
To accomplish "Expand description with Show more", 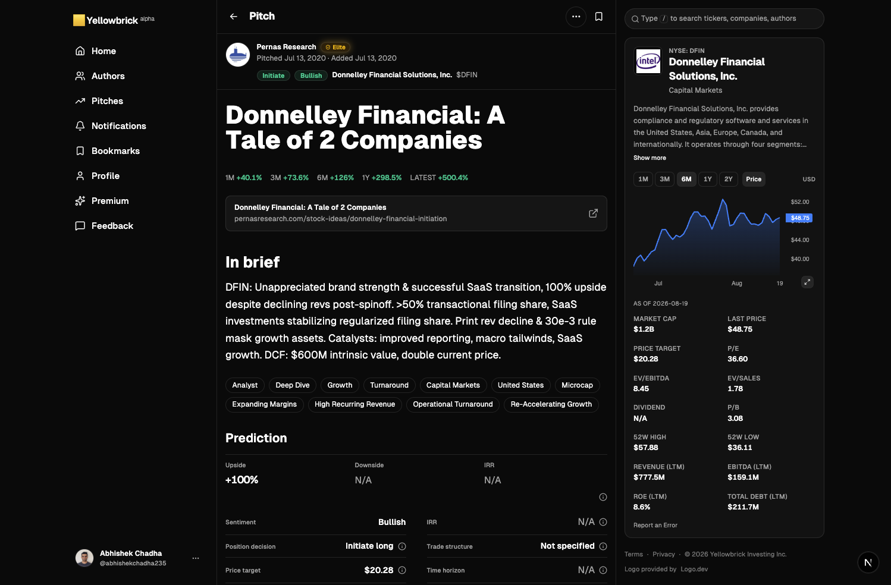I will (650, 158).
